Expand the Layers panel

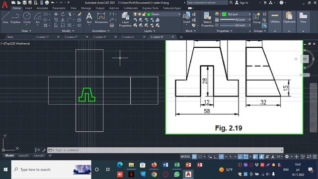point(150,31)
